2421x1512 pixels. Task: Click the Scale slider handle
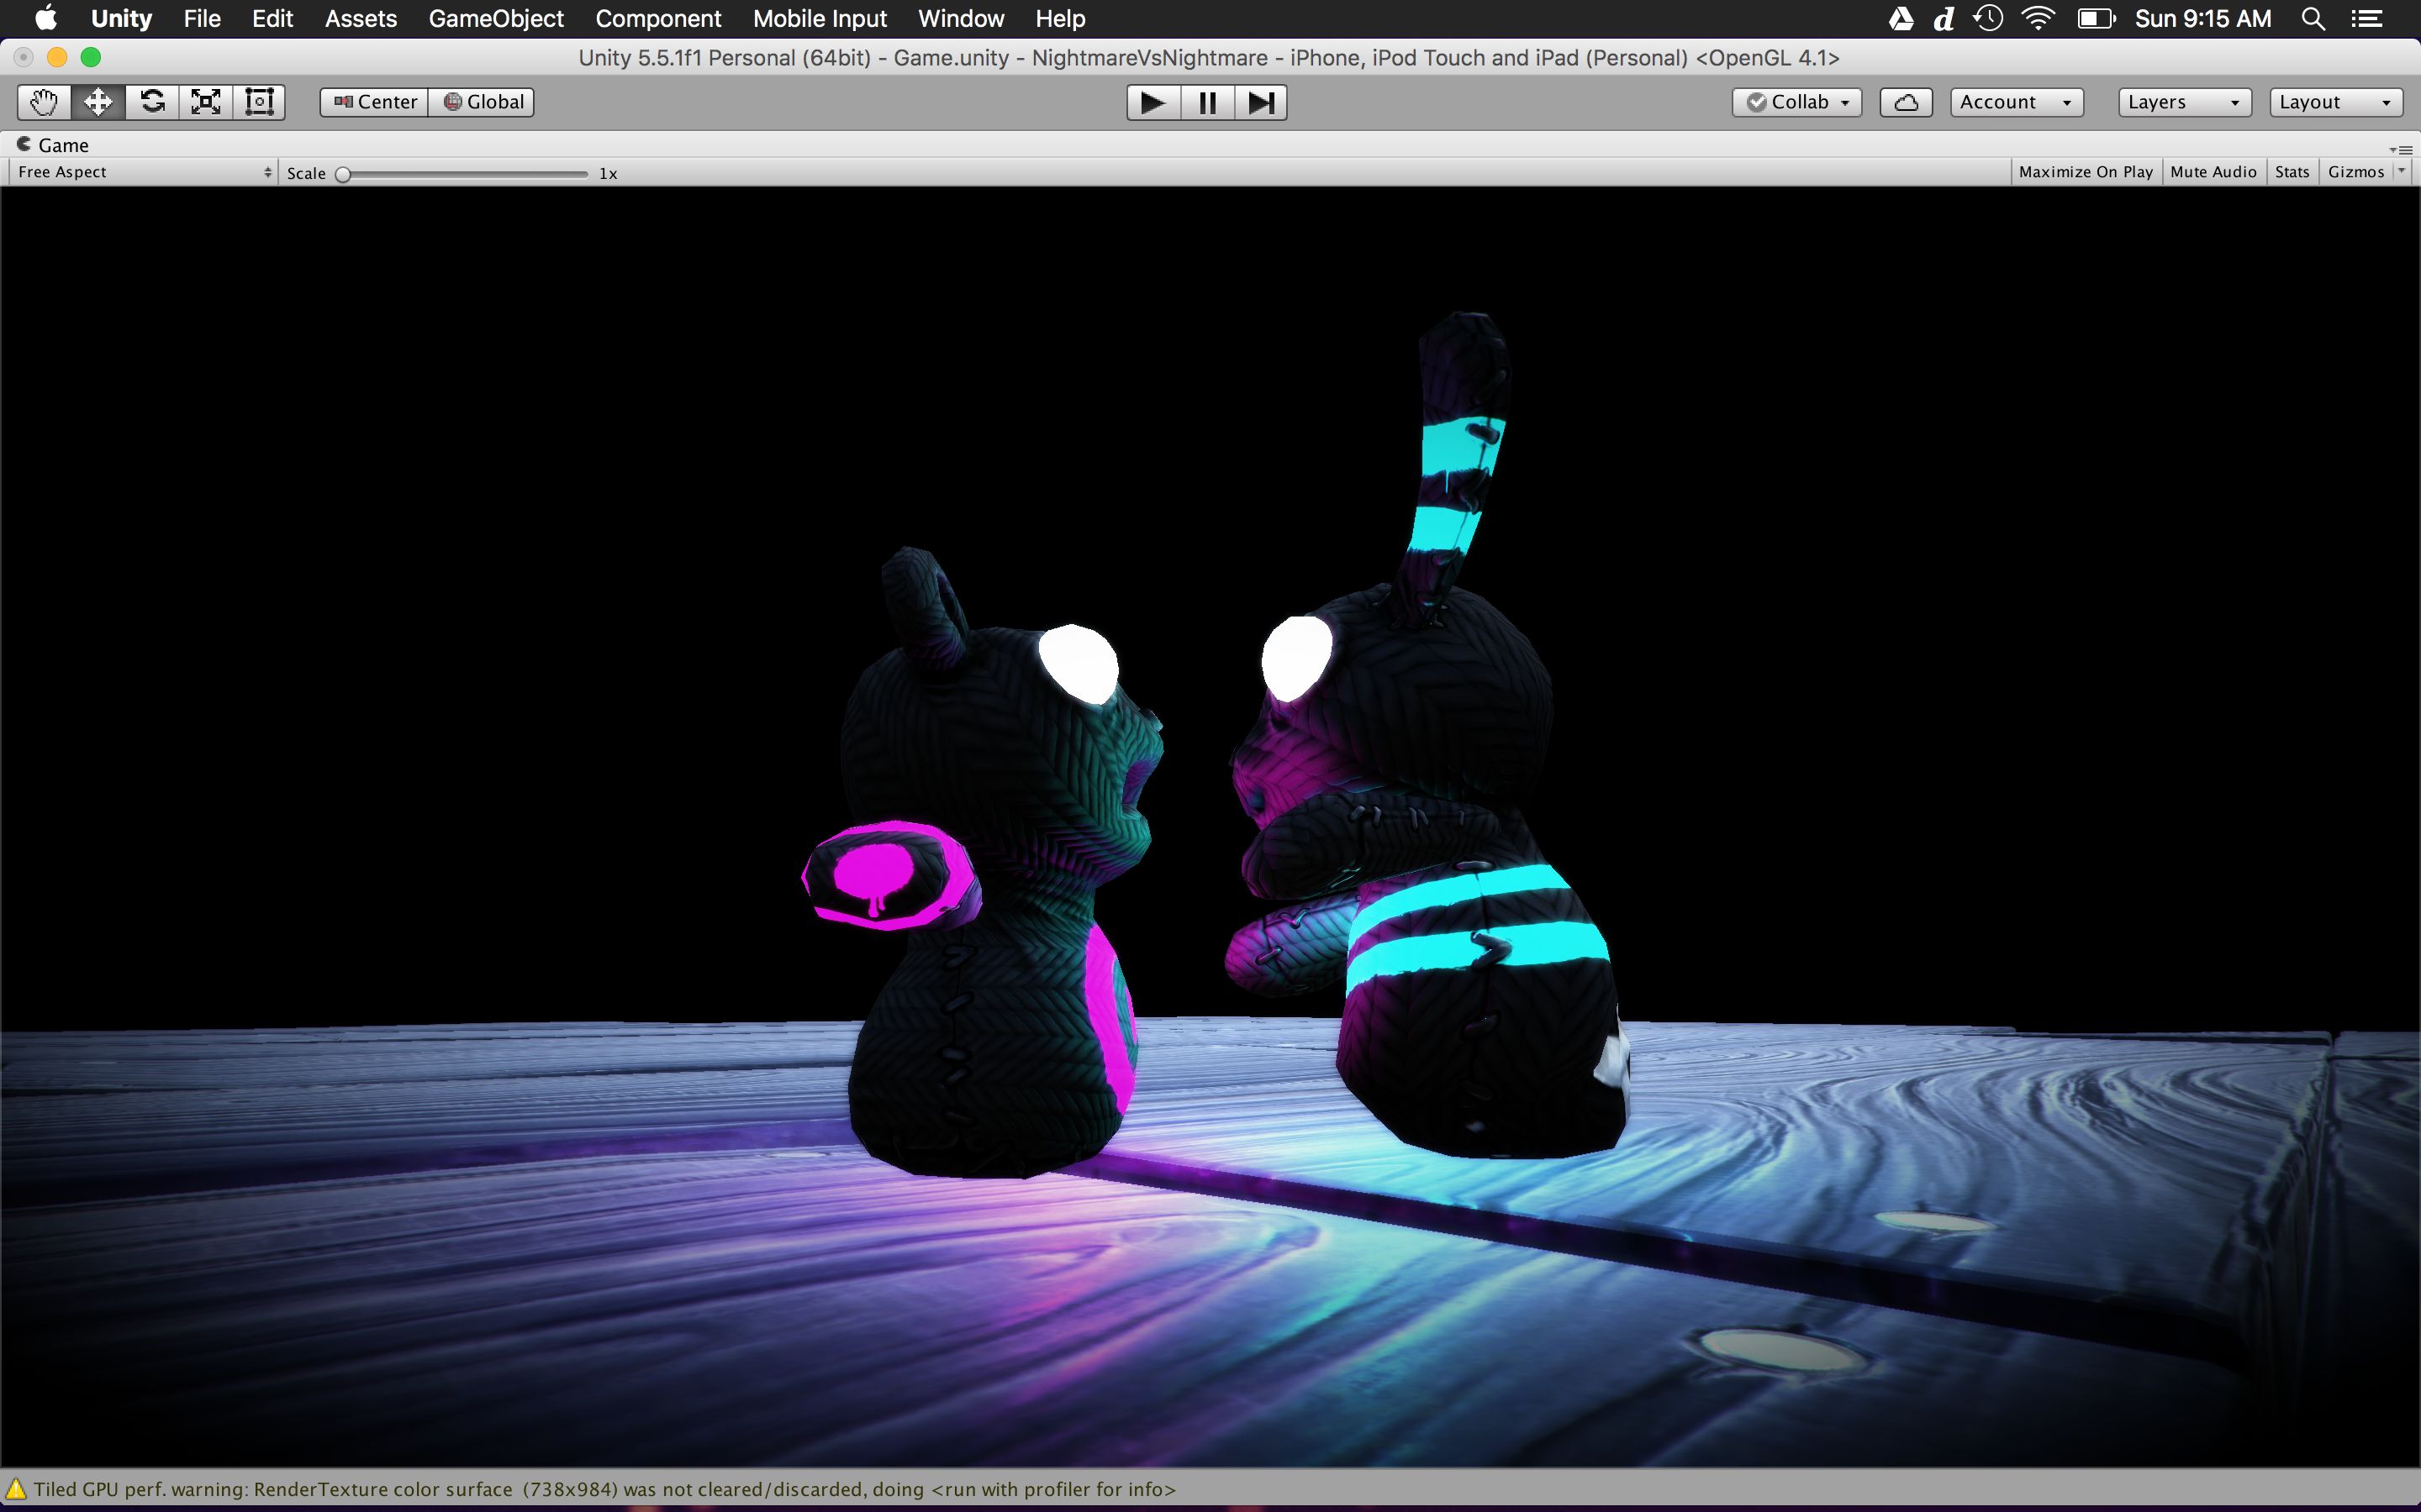(343, 174)
